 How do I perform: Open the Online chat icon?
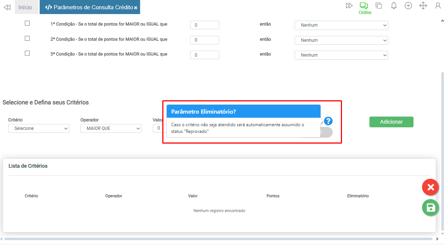[364, 6]
